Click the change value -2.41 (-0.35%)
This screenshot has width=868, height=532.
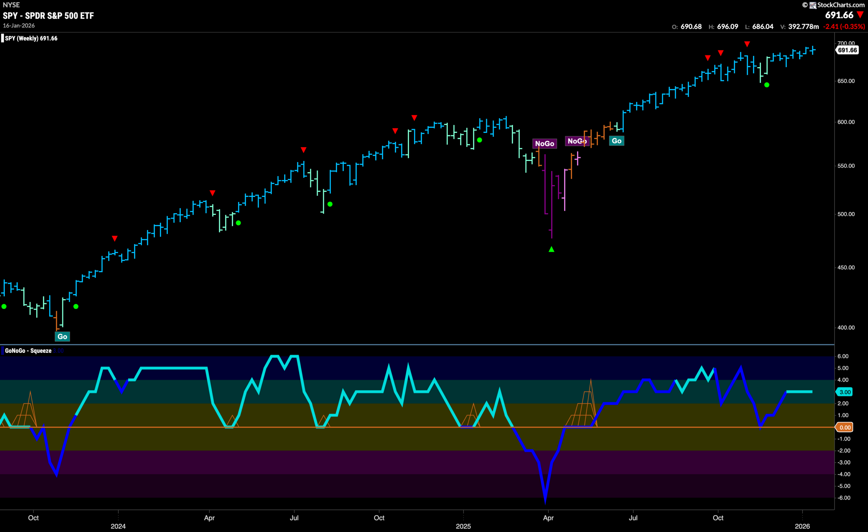tap(844, 26)
